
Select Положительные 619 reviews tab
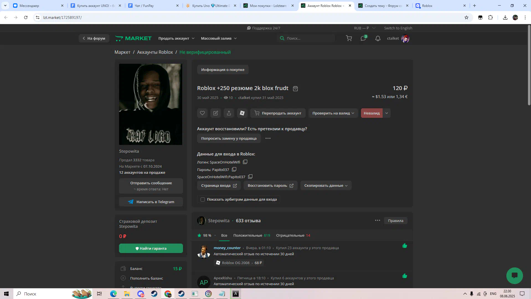tap(252, 236)
